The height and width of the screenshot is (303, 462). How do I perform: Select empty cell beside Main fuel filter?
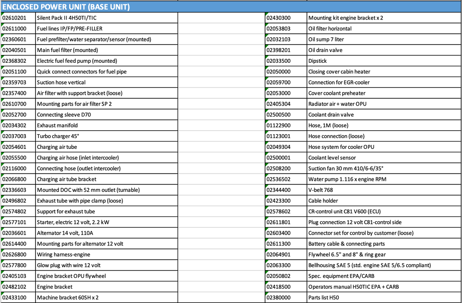click(221, 50)
